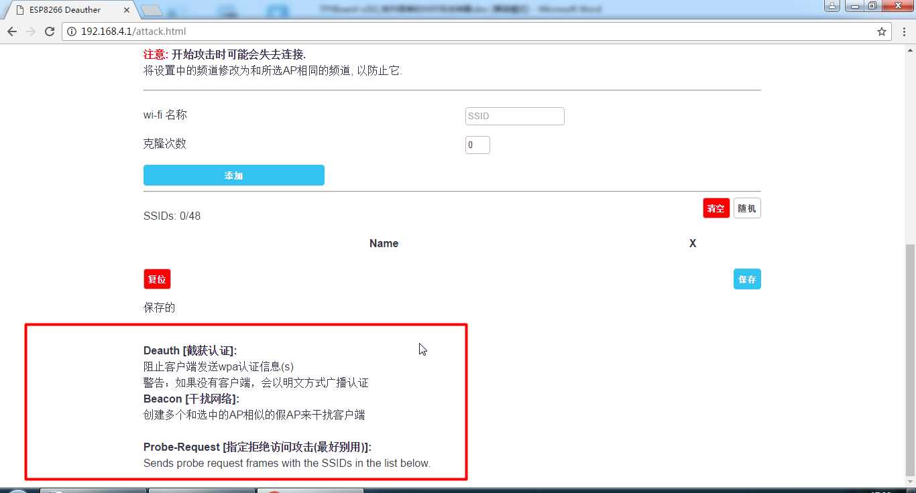Click the 保存的 text
This screenshot has height=493, width=916.
click(159, 307)
